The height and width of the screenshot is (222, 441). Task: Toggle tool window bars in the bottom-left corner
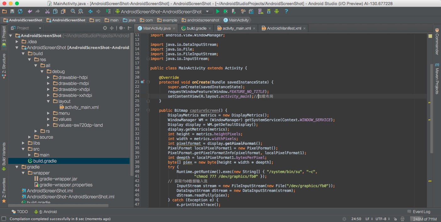(x=4, y=219)
